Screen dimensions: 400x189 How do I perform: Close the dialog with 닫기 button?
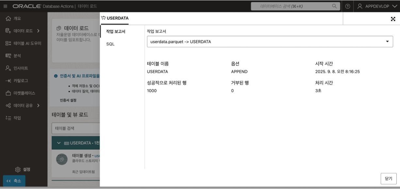(389, 179)
